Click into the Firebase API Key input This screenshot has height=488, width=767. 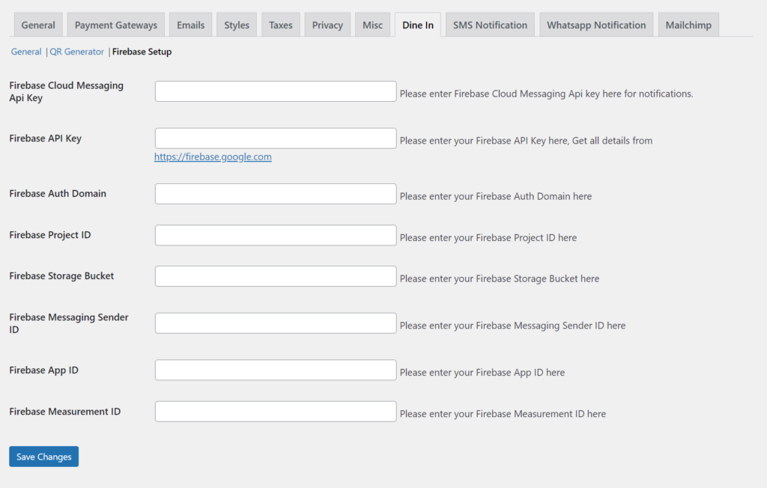[275, 138]
